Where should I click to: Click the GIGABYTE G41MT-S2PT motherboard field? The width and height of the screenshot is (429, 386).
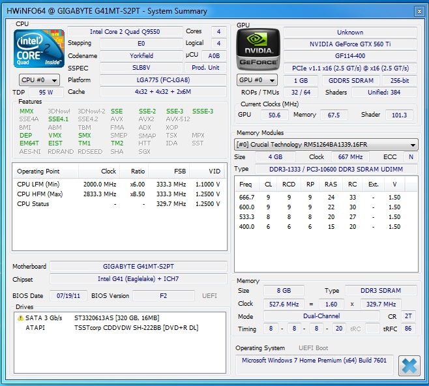(x=138, y=267)
